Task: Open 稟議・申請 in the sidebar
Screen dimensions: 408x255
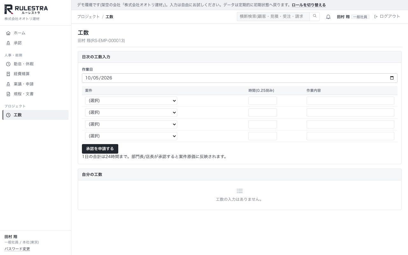Action: [35, 84]
